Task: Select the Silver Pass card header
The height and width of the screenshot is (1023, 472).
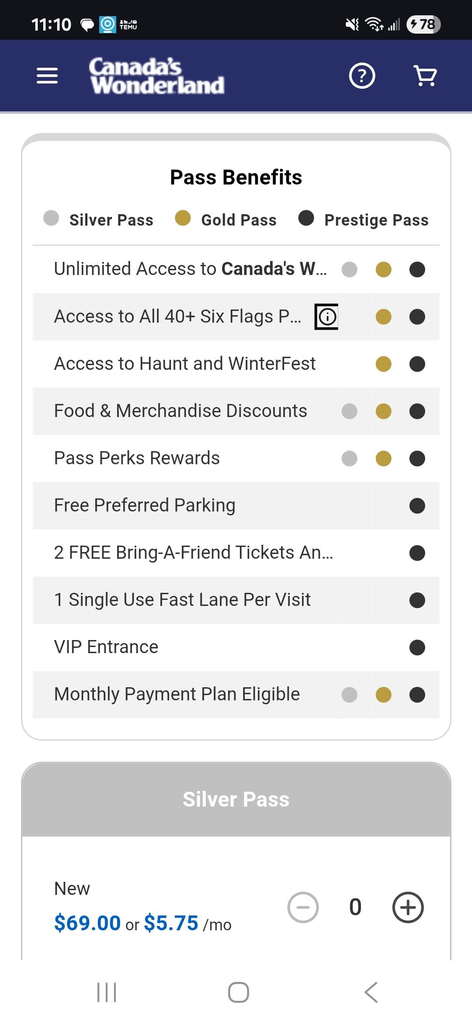Action: coord(236,799)
